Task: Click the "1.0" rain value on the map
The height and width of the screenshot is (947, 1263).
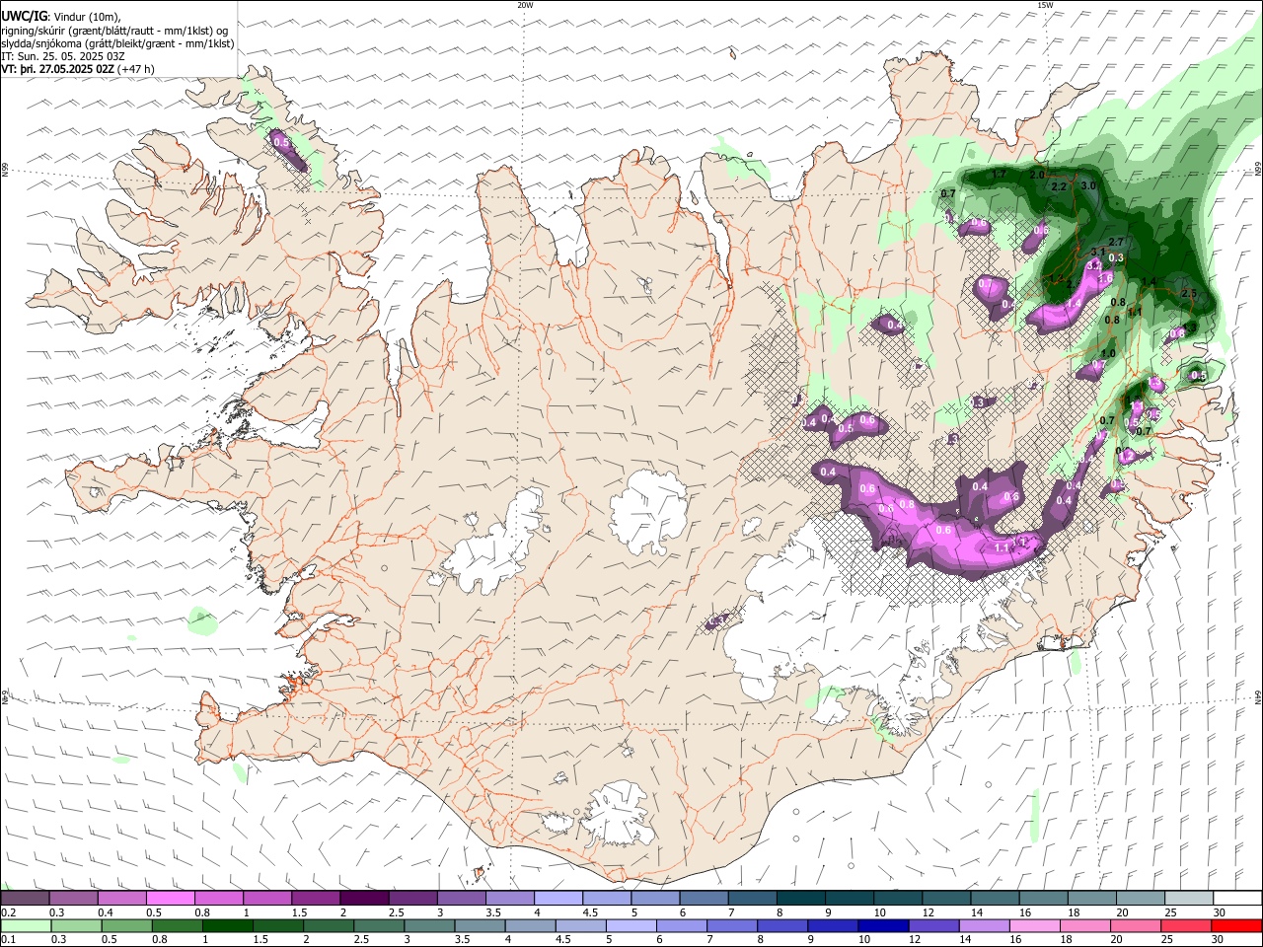Action: coord(1108,353)
